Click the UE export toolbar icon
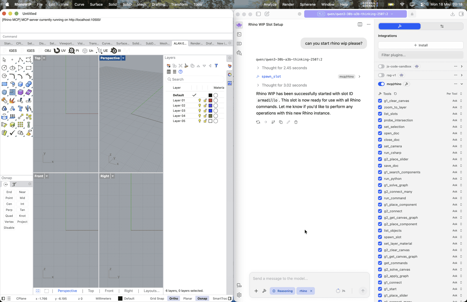The height and width of the screenshot is (302, 467). (x=102, y=51)
